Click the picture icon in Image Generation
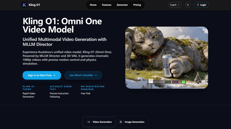 tap(121, 122)
